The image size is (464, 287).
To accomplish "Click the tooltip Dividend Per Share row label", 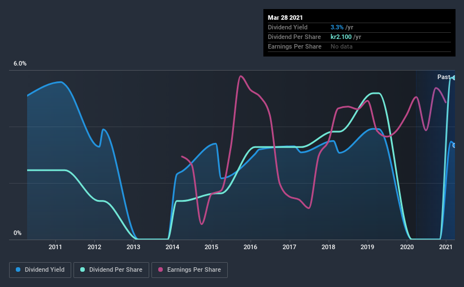I will pos(294,37).
